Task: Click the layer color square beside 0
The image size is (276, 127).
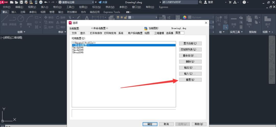Action: pyautogui.click(x=130, y=17)
